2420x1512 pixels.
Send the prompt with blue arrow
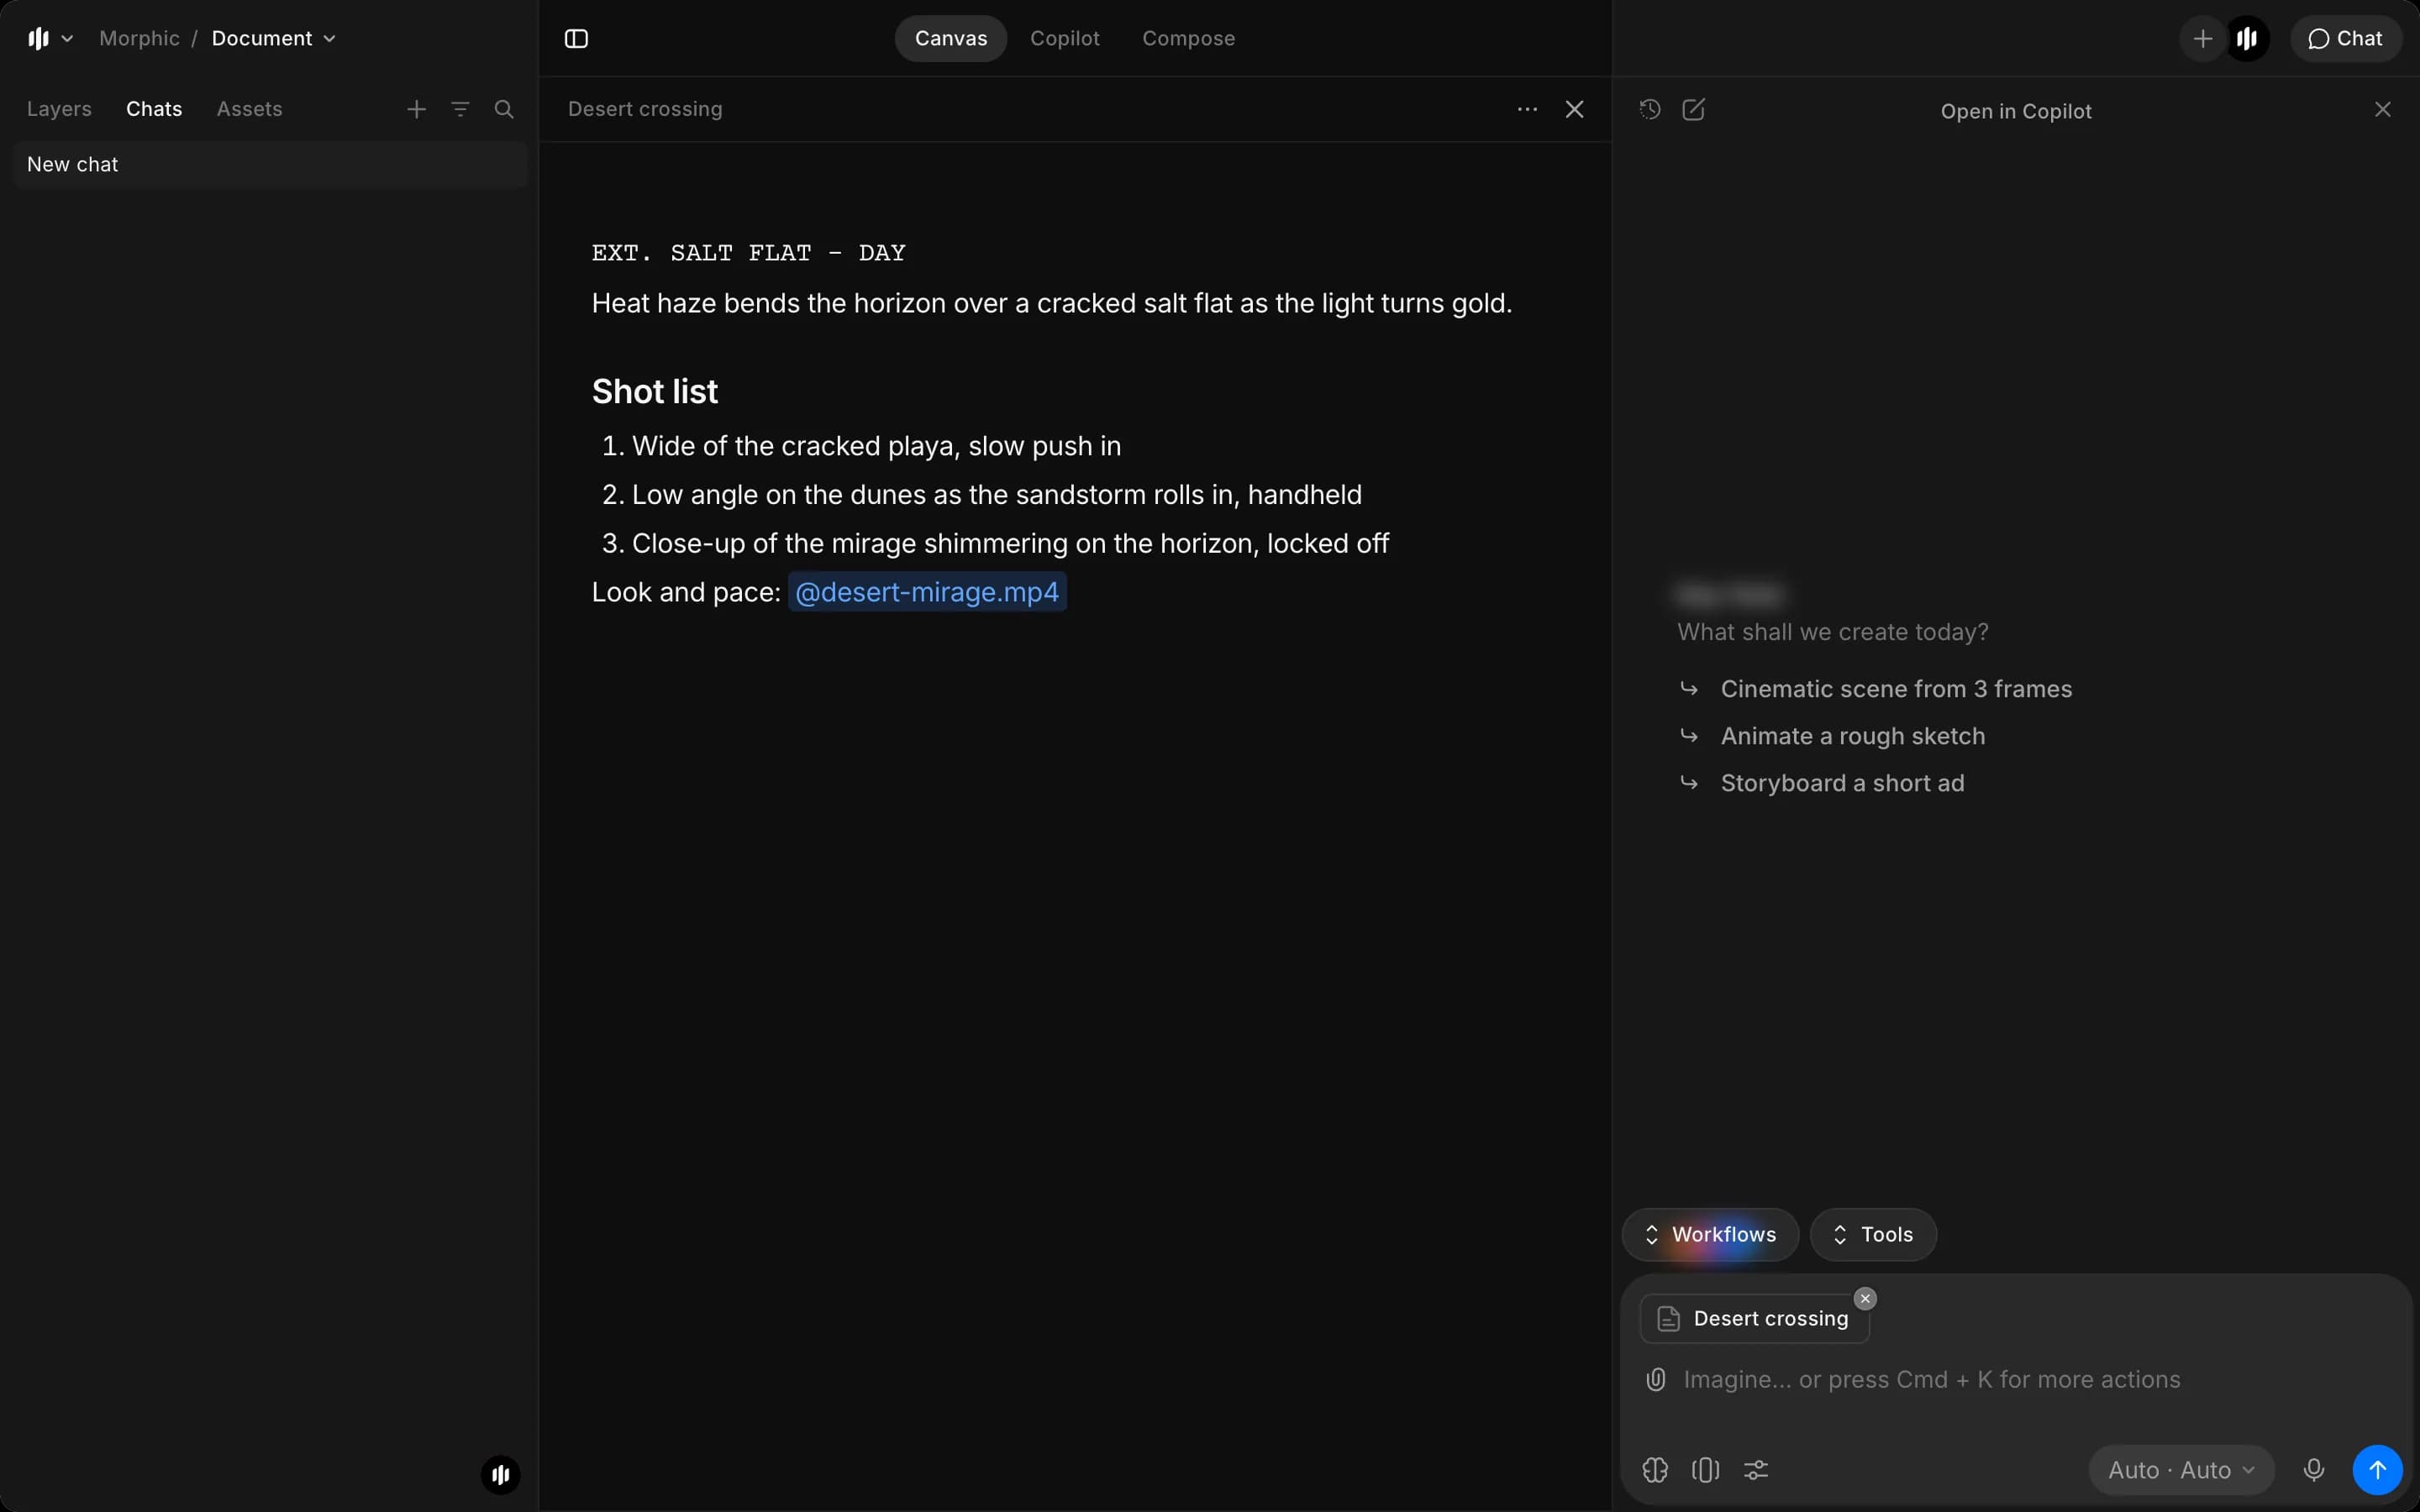pos(2377,1470)
